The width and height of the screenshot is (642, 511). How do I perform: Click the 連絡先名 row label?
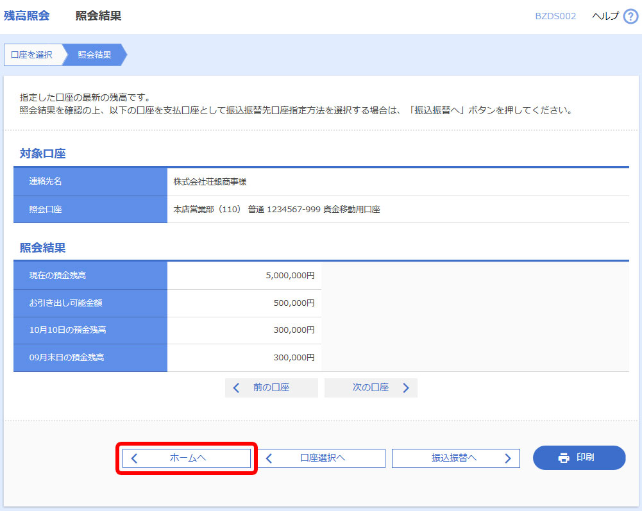pos(46,181)
